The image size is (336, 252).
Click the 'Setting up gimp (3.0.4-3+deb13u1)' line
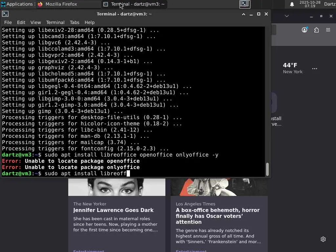click(62, 111)
